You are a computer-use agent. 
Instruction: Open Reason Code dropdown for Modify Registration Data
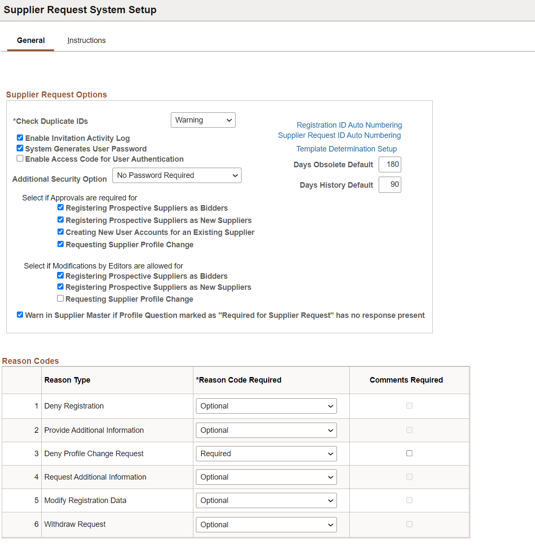click(266, 500)
